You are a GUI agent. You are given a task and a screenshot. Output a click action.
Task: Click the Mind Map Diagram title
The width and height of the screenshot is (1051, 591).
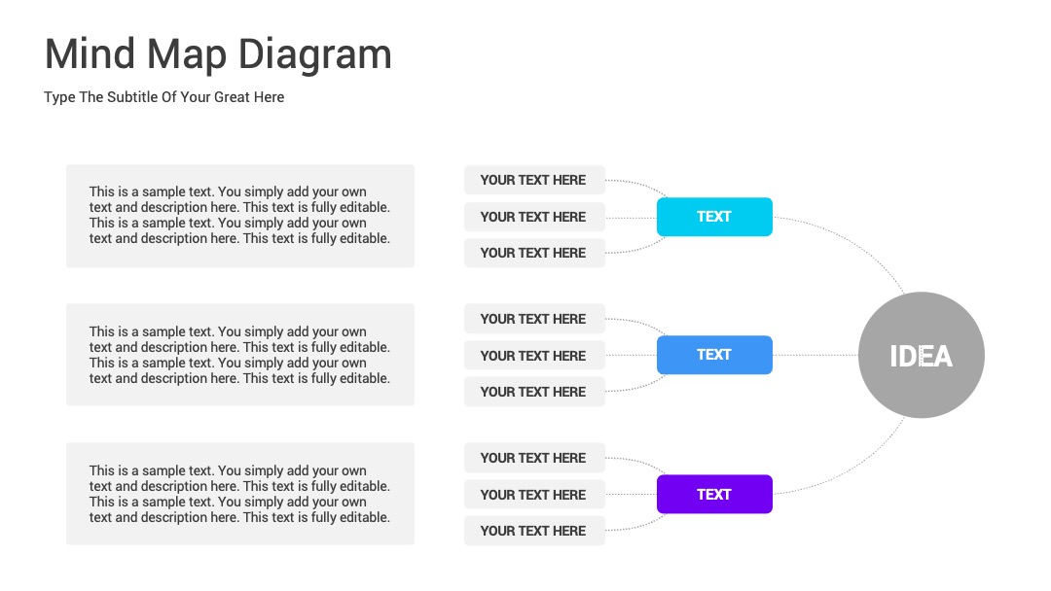click(218, 54)
